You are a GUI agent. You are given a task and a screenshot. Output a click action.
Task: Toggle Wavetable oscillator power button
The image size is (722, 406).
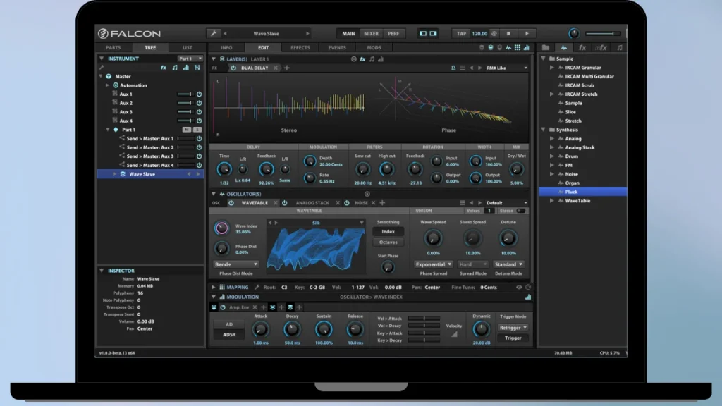click(x=231, y=202)
